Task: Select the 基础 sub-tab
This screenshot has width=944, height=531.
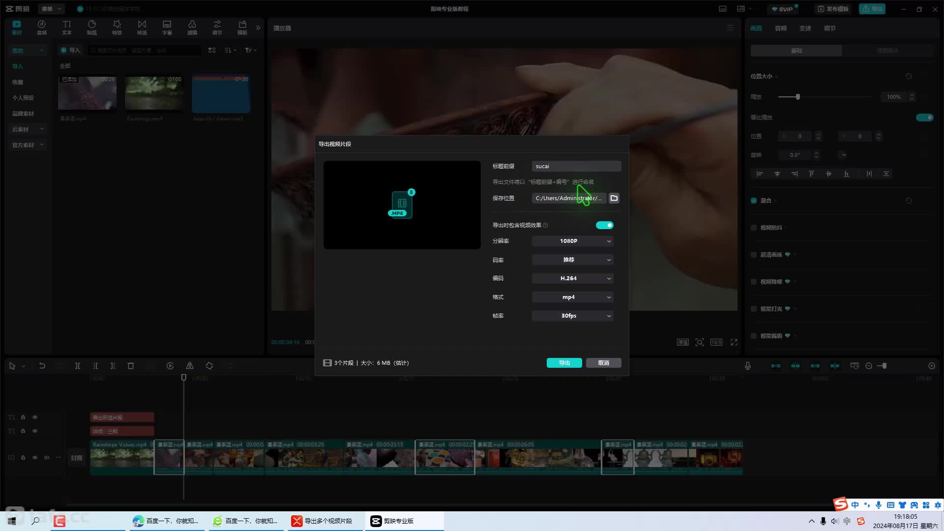Action: [796, 51]
